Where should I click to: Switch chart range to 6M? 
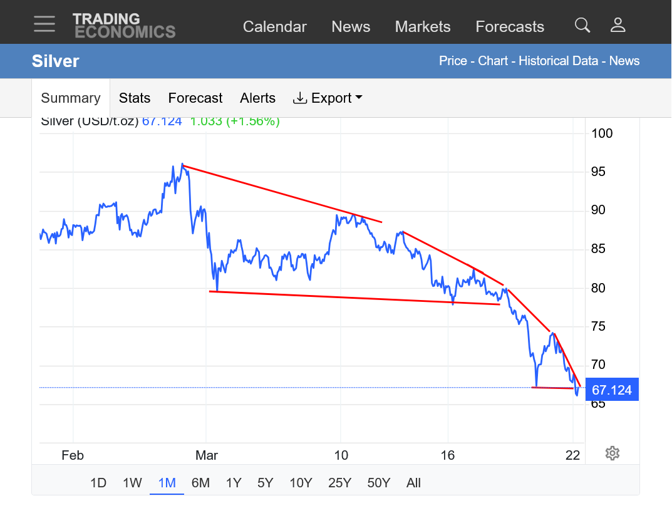[200, 483]
